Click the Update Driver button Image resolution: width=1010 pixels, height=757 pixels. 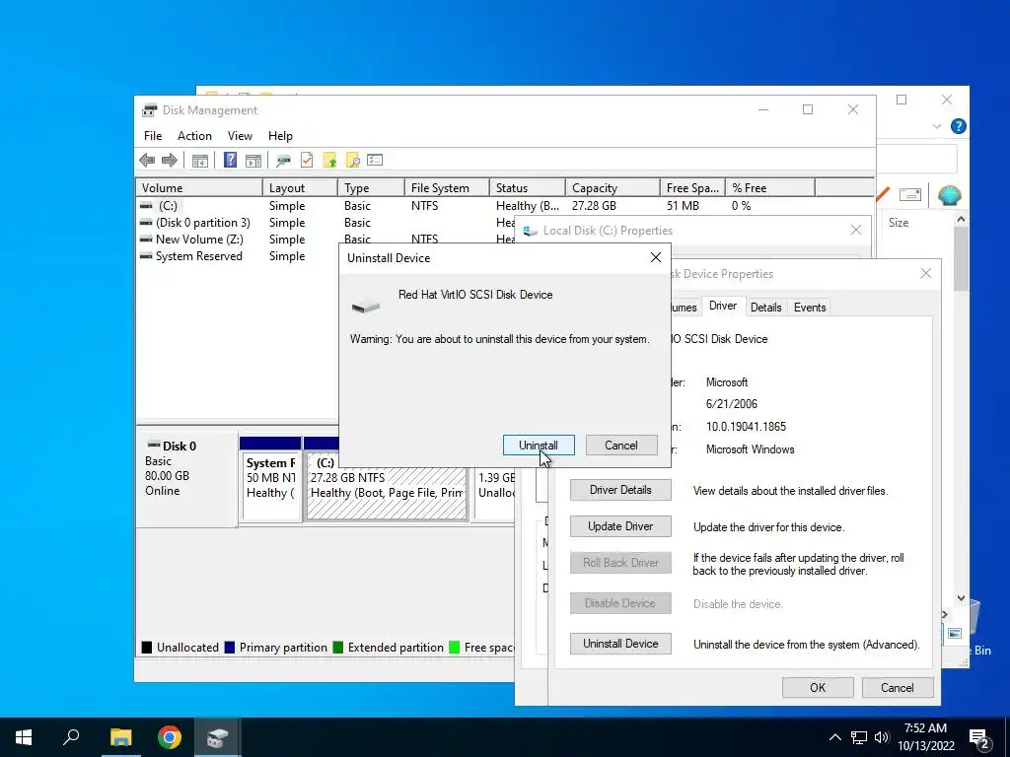point(620,526)
